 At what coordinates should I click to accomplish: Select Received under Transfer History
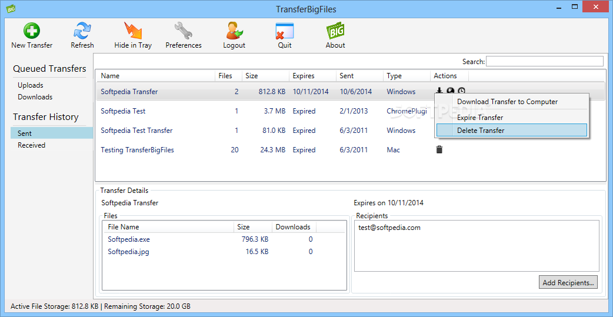click(x=31, y=145)
